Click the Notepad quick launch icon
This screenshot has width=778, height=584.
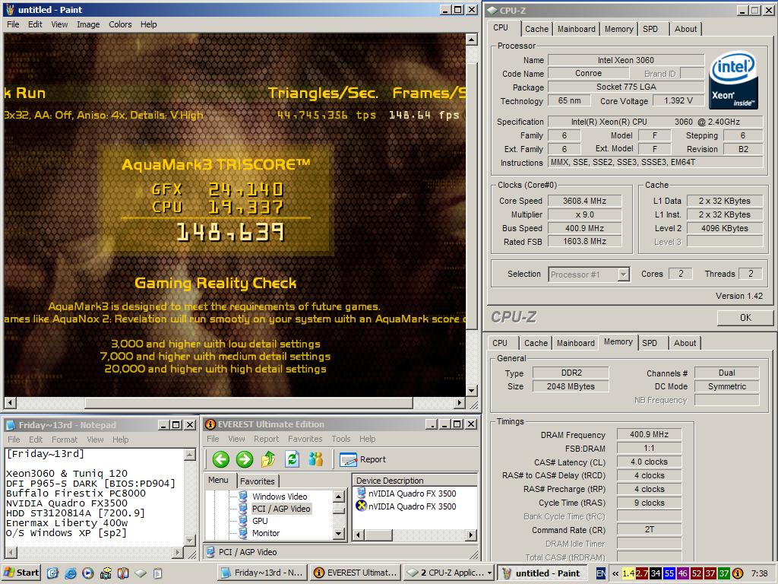click(x=158, y=573)
